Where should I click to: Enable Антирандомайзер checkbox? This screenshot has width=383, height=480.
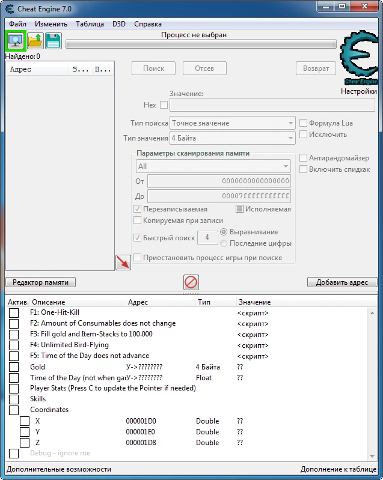coord(303,158)
